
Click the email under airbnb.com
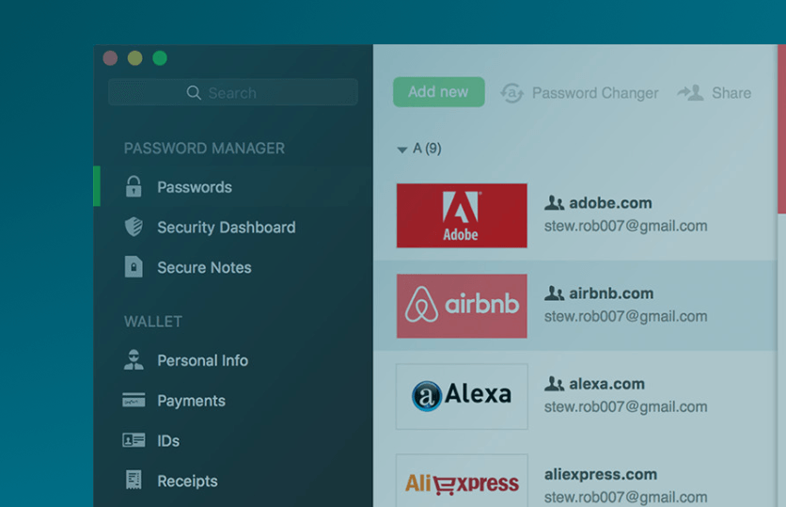pyautogui.click(x=625, y=316)
